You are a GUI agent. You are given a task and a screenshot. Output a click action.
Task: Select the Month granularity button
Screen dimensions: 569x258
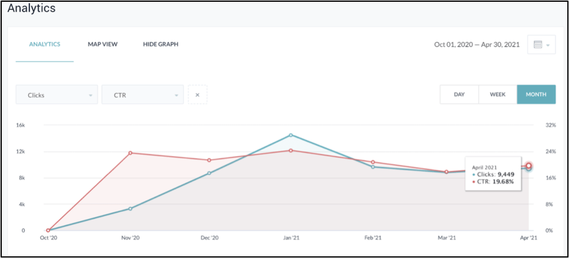[536, 94]
